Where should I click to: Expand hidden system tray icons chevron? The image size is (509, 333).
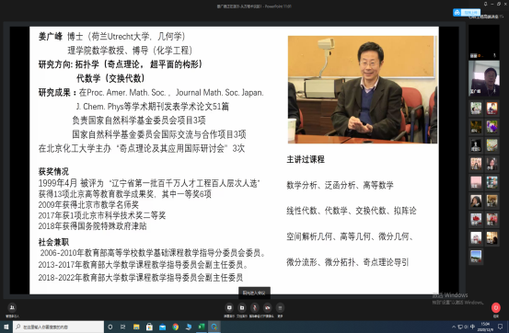coord(454,327)
